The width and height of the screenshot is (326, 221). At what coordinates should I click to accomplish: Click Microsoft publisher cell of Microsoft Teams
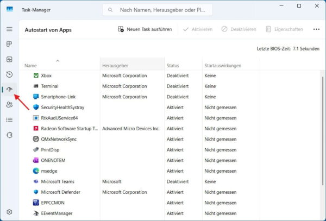pos(112,181)
